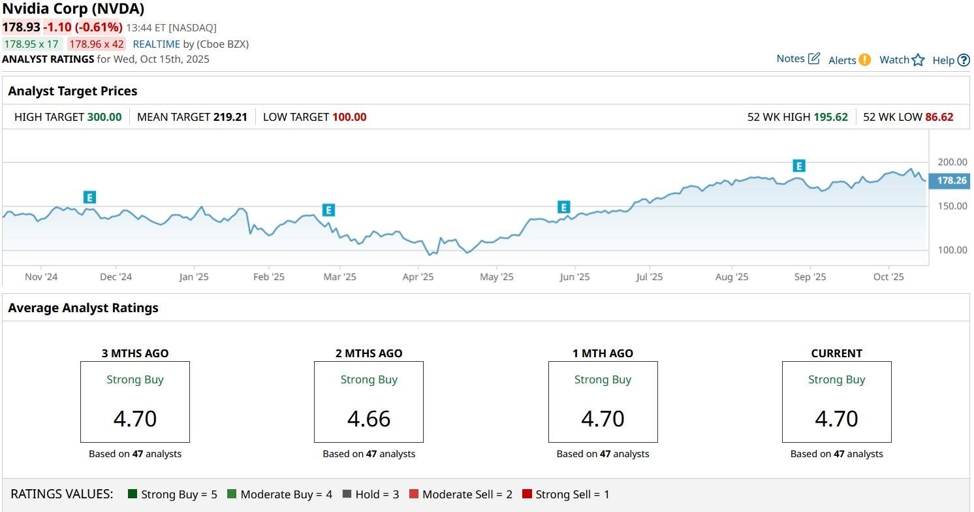The image size is (974, 512).
Task: Click the earnings marker near Dec '24
Action: tap(89, 197)
